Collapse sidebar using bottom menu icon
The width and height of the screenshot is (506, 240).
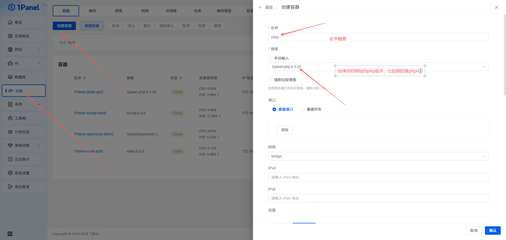pyautogui.click(x=10, y=234)
